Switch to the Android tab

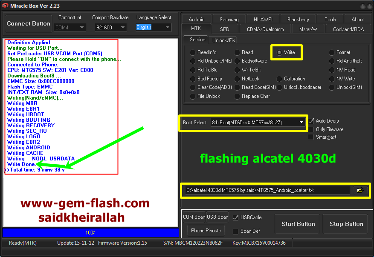pyautogui.click(x=197, y=19)
